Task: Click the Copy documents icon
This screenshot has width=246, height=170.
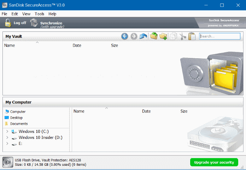Action: coord(173,36)
